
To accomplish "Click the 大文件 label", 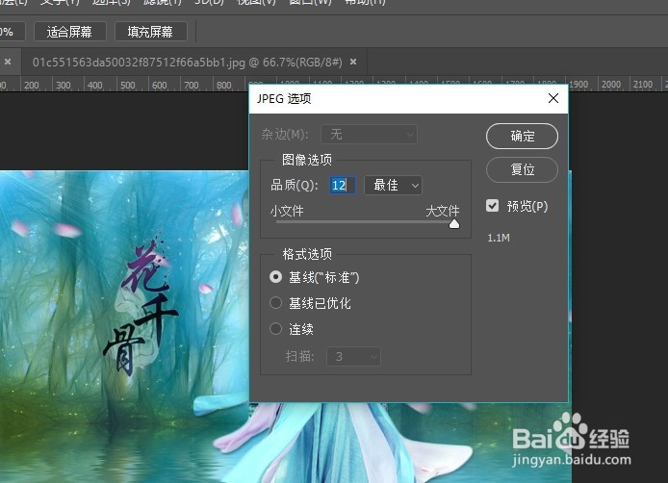I will [443, 211].
